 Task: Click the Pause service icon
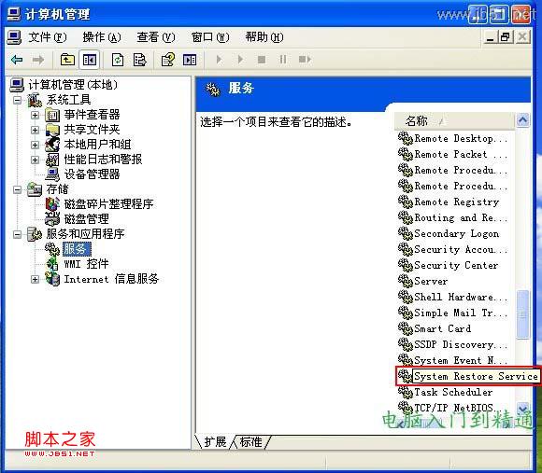pyautogui.click(x=283, y=60)
